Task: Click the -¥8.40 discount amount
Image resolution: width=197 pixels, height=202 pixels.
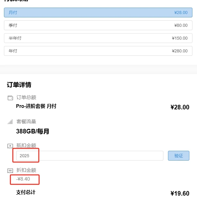Action: (x=23, y=179)
